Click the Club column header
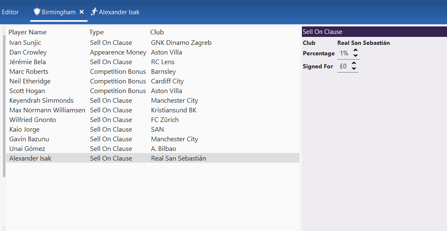This screenshot has height=231, width=447. pos(157,32)
